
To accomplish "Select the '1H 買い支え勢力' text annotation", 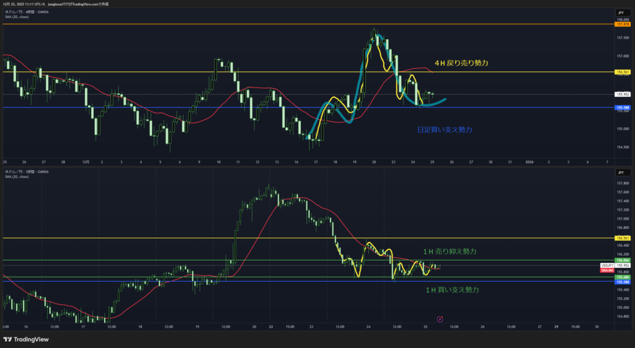I will coord(452,290).
